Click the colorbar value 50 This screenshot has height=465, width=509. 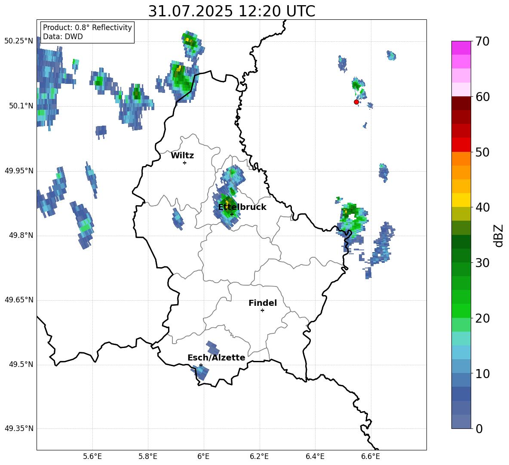[x=482, y=152]
